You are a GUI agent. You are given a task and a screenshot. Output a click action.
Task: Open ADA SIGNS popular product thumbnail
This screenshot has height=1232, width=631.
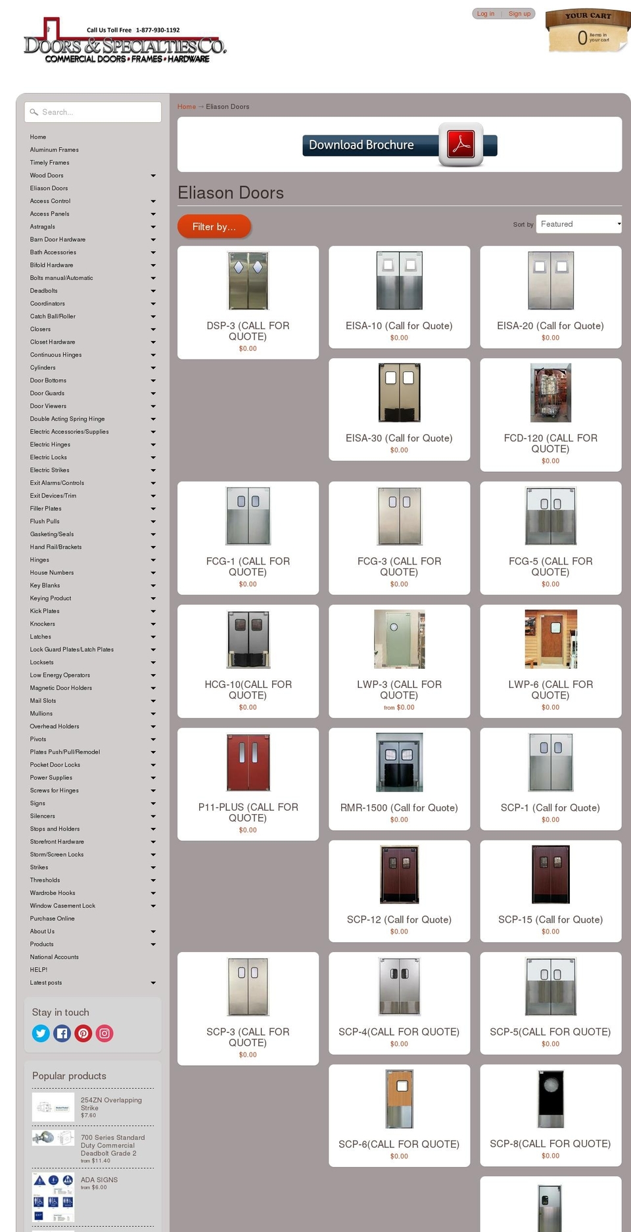[53, 1198]
